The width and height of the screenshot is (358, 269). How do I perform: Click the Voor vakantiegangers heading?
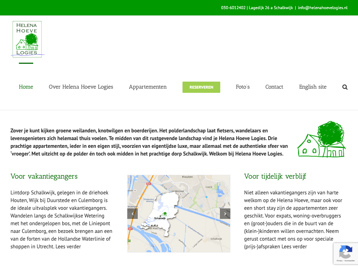point(44,176)
